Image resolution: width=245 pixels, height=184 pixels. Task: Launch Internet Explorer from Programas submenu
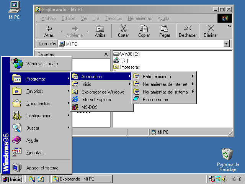[102, 100]
